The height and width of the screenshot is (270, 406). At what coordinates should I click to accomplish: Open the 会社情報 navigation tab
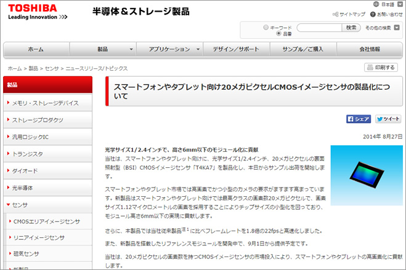pyautogui.click(x=370, y=49)
